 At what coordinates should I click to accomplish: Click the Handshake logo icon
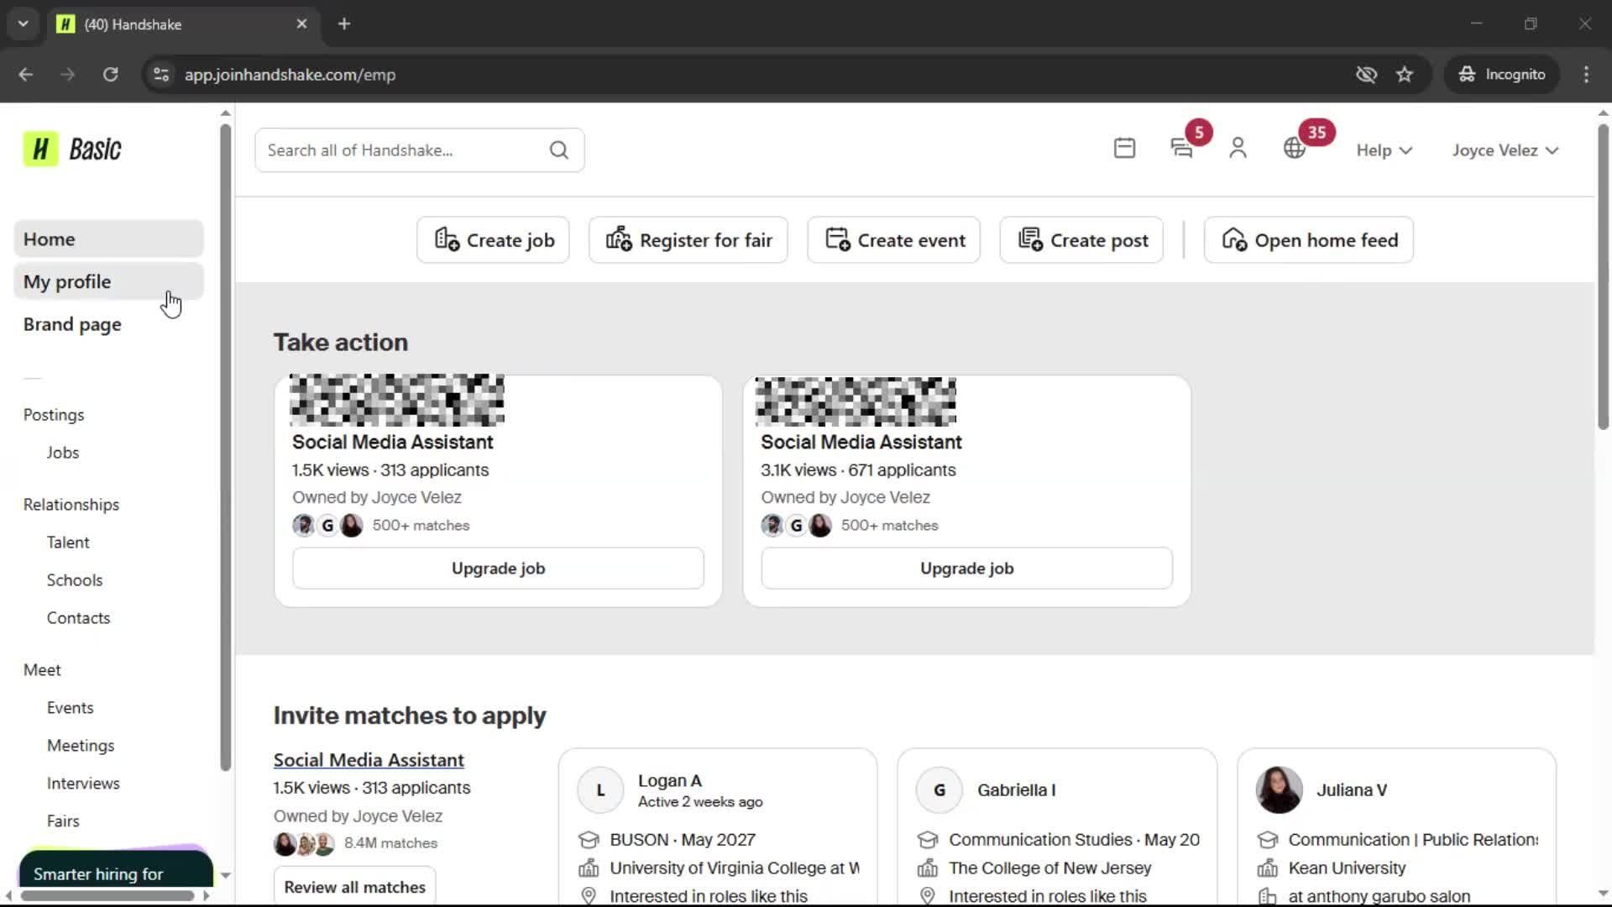tap(40, 149)
